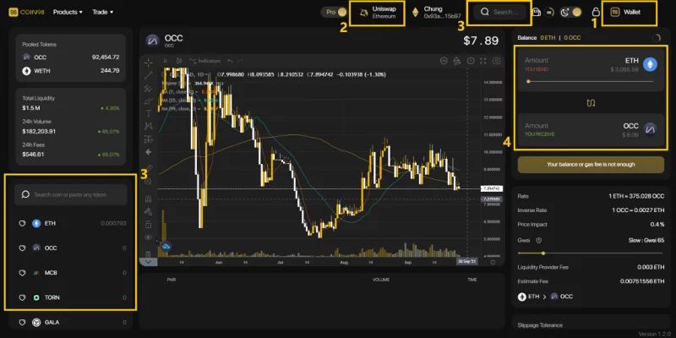Image resolution: width=676 pixels, height=338 pixels.
Task: Click the circular gas value indicator
Action: pos(548,12)
